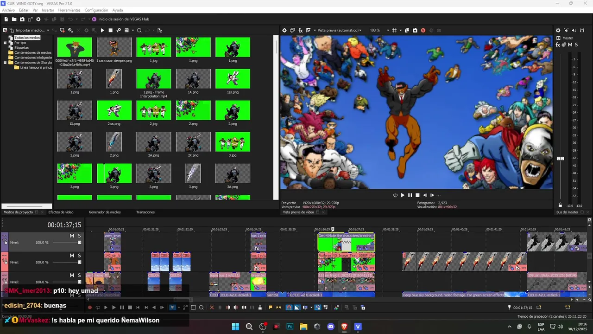The height and width of the screenshot is (334, 593).
Task: Toggle loop playback in transport bar
Action: tap(98, 308)
